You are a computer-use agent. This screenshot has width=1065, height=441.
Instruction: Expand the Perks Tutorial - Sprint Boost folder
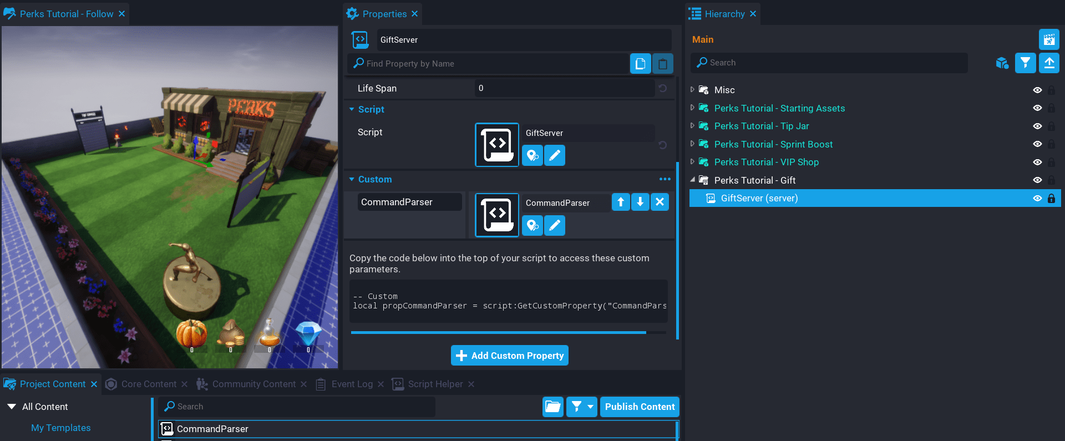pos(692,144)
